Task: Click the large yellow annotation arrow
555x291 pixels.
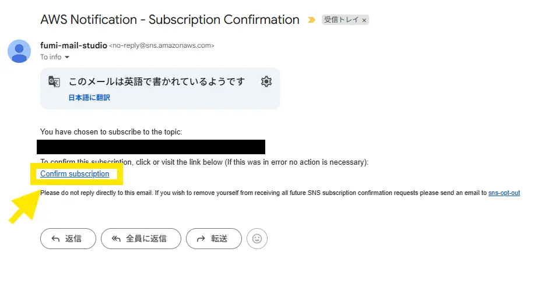Action: [x=25, y=207]
